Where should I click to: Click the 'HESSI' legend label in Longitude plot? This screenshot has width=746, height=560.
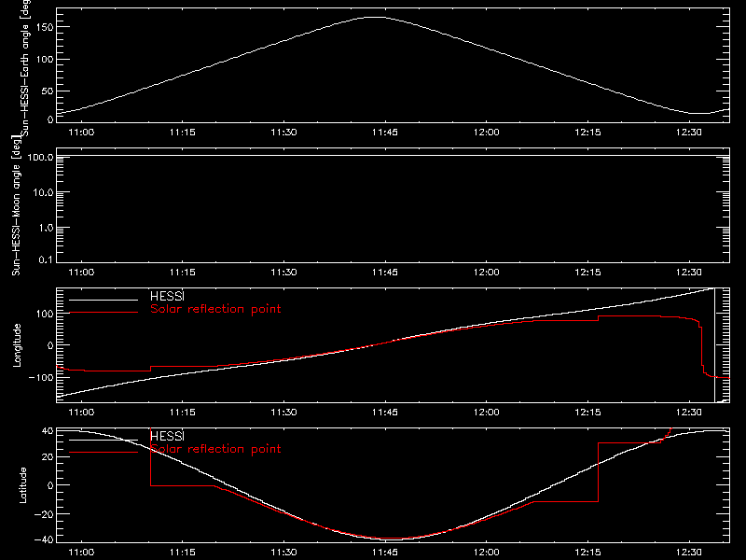click(x=167, y=296)
